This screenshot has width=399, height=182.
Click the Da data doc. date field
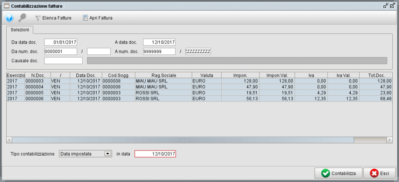pyautogui.click(x=61, y=42)
